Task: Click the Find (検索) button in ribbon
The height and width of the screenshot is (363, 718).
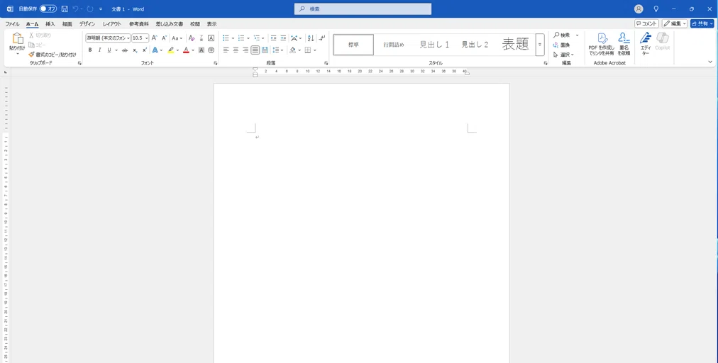Action: (x=562, y=35)
